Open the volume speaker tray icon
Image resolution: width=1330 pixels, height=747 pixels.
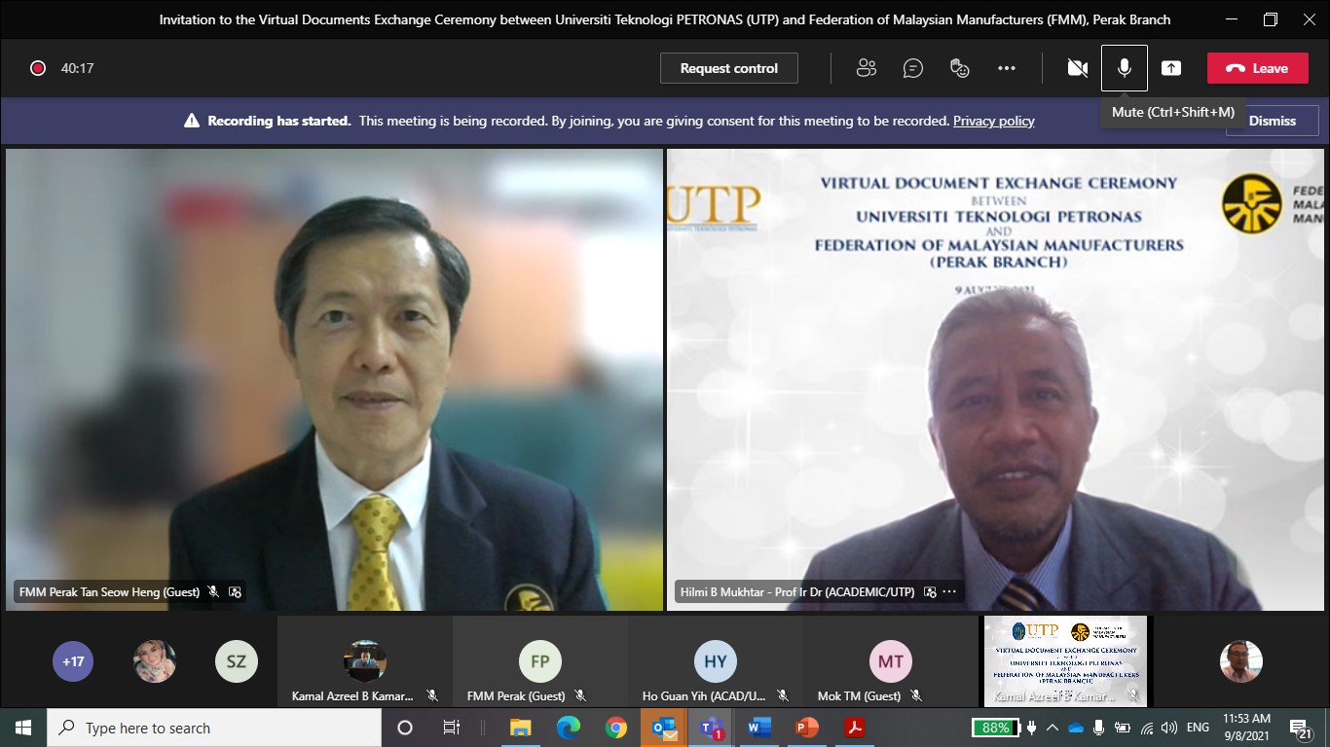pyautogui.click(x=1169, y=728)
